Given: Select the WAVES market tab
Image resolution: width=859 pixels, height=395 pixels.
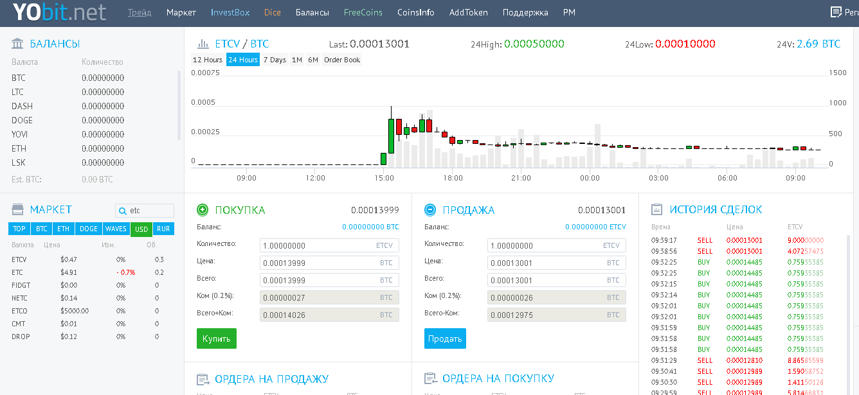Looking at the screenshot, I should click(x=116, y=229).
